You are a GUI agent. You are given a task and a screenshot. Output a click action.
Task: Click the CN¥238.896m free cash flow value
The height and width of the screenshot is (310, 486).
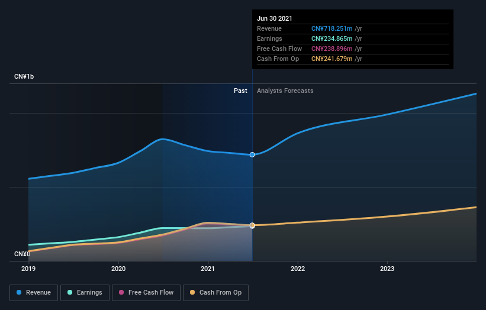tap(332, 49)
